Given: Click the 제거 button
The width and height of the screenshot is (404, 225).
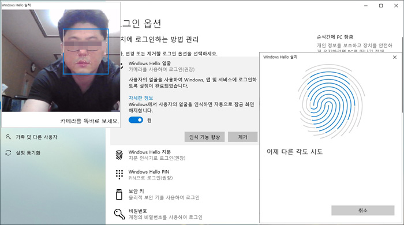Looking at the screenshot, I should (x=243, y=137).
